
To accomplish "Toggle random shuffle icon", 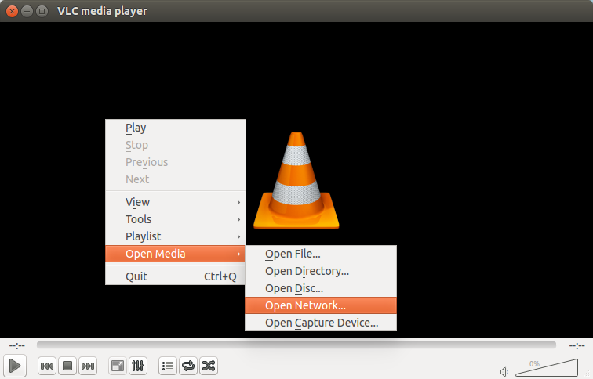I will click(x=209, y=366).
